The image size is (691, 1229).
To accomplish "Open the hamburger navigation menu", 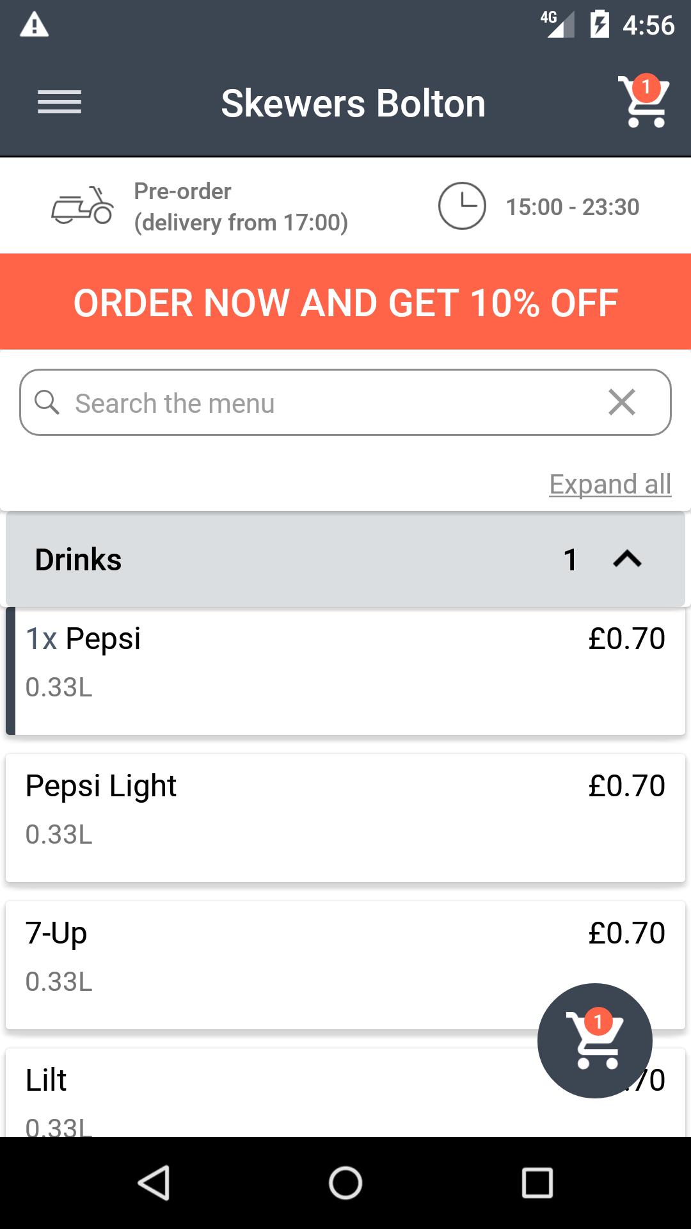I will (60, 102).
